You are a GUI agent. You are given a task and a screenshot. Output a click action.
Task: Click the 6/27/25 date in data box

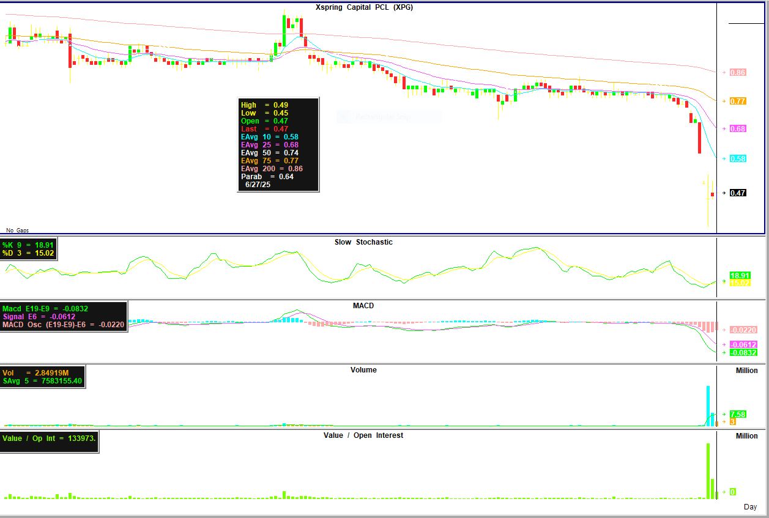point(258,185)
